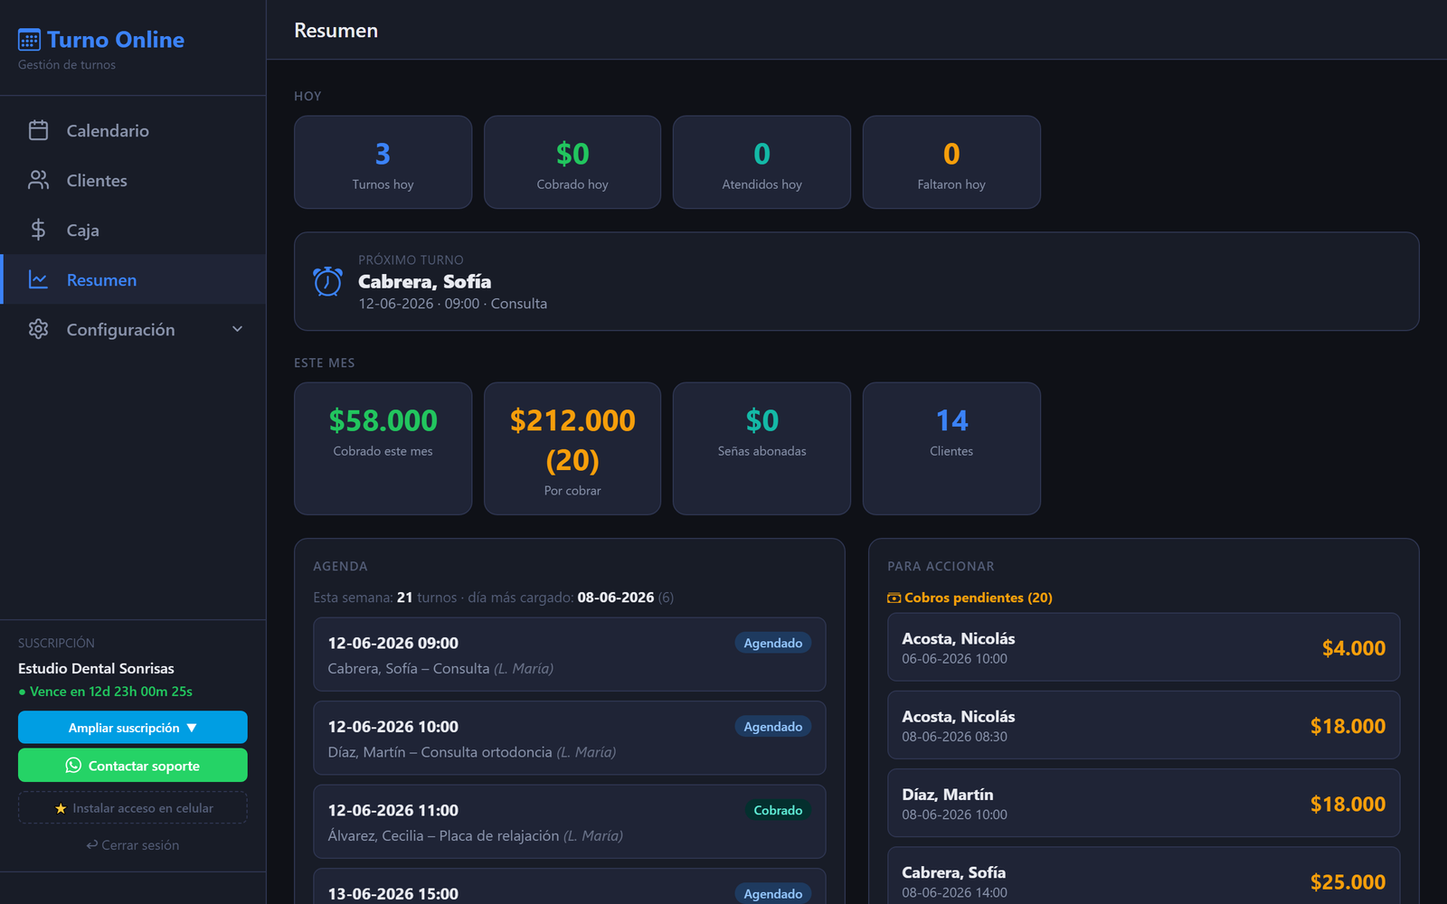
Task: Open the Próximo turno Cabrera, Sofía card
Action: (856, 281)
